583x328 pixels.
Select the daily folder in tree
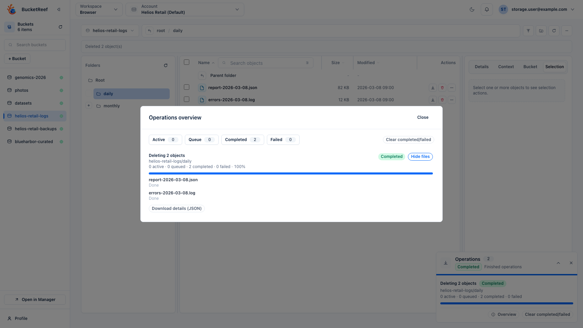pos(132,94)
